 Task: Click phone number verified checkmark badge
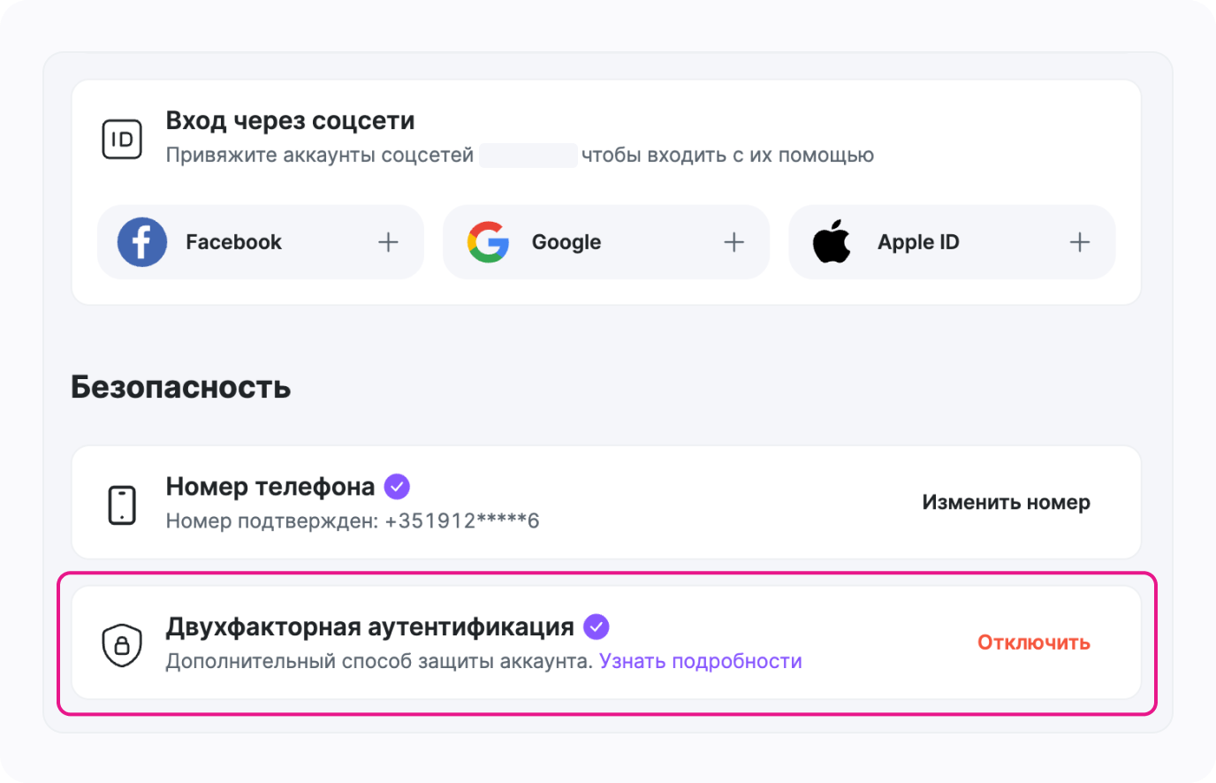click(x=397, y=486)
